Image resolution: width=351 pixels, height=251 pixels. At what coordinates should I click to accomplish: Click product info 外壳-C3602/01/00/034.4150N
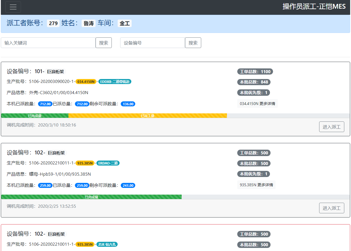tap(59, 93)
